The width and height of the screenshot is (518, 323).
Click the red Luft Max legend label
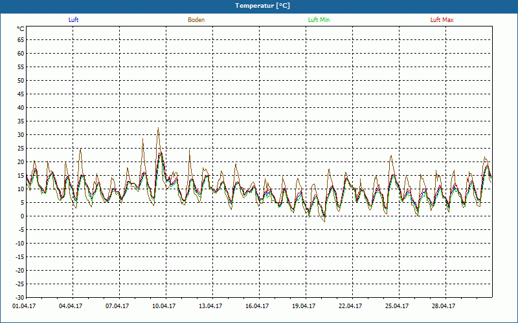coord(442,20)
